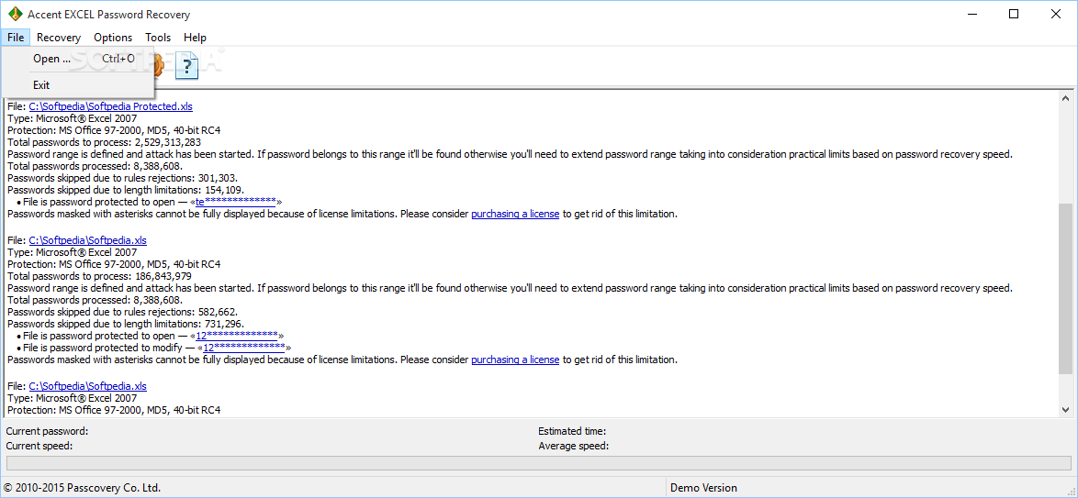Click the Estimated time label
The height and width of the screenshot is (498, 1078).
pos(572,431)
